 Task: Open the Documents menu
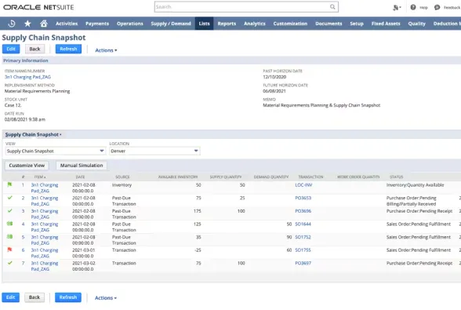coord(329,24)
